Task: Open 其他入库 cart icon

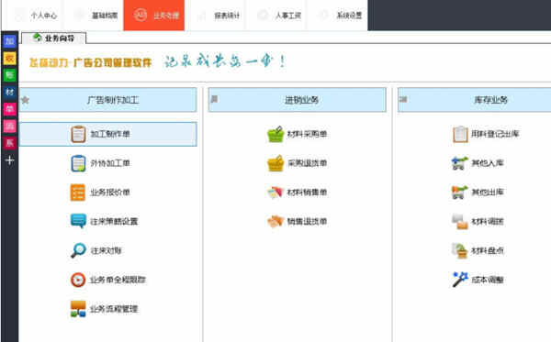Action: pos(460,163)
